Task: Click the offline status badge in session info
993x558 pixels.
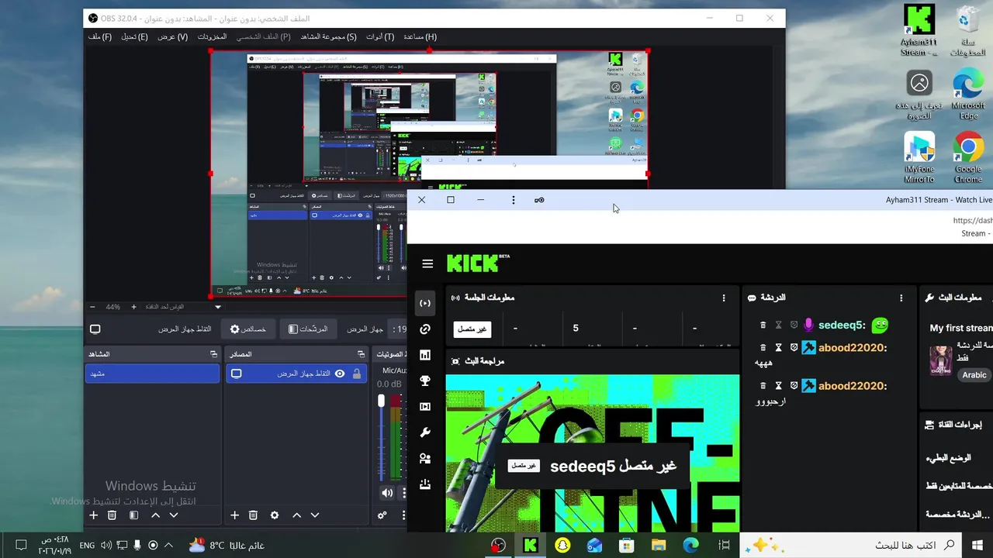Action: pyautogui.click(x=472, y=329)
